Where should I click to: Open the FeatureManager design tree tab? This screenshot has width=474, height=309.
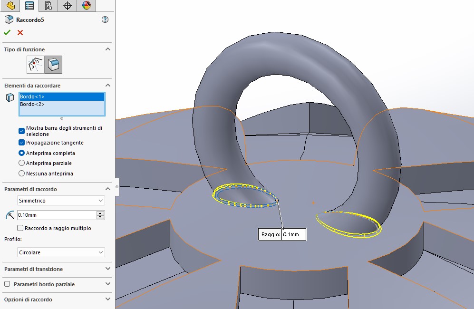click(x=10, y=6)
